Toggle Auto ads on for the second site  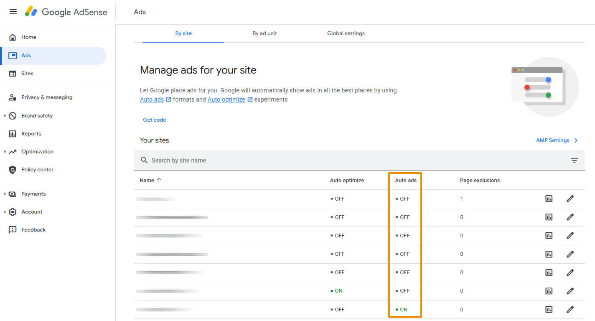pyautogui.click(x=404, y=217)
